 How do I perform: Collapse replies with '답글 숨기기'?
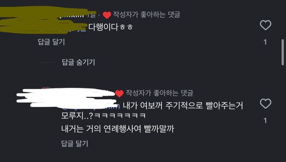pos(79,62)
